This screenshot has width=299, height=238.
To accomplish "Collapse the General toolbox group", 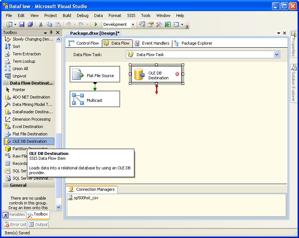I will tap(6, 185).
